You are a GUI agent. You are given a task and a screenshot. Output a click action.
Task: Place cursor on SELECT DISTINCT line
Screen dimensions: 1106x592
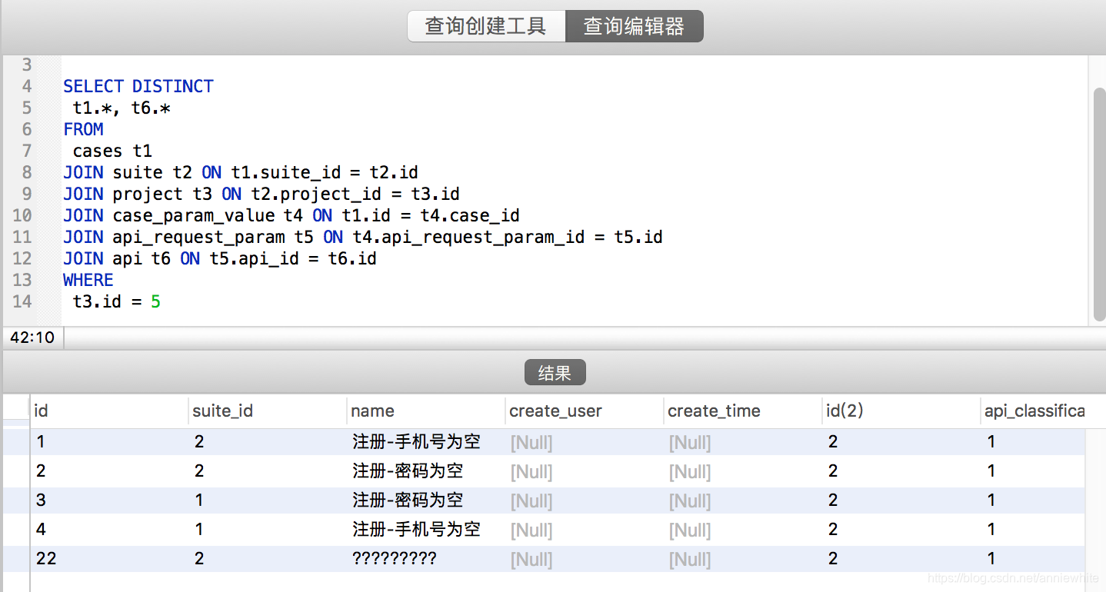(138, 86)
